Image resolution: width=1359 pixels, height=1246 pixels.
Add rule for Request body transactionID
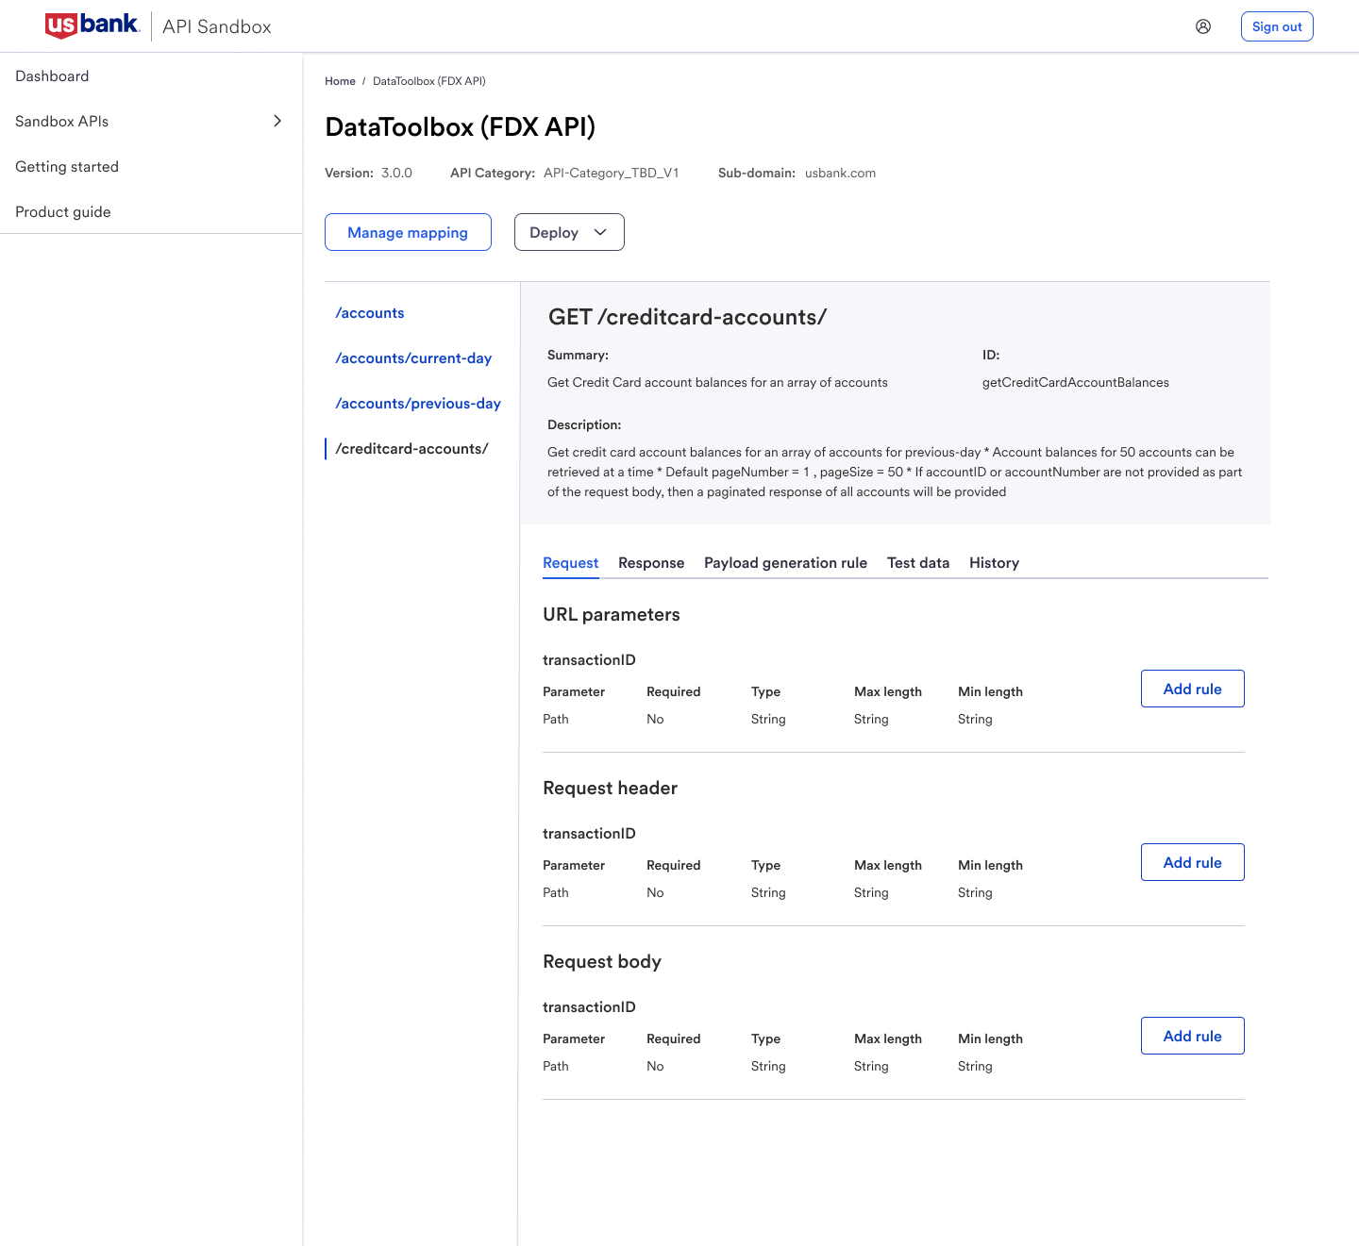click(x=1193, y=1036)
